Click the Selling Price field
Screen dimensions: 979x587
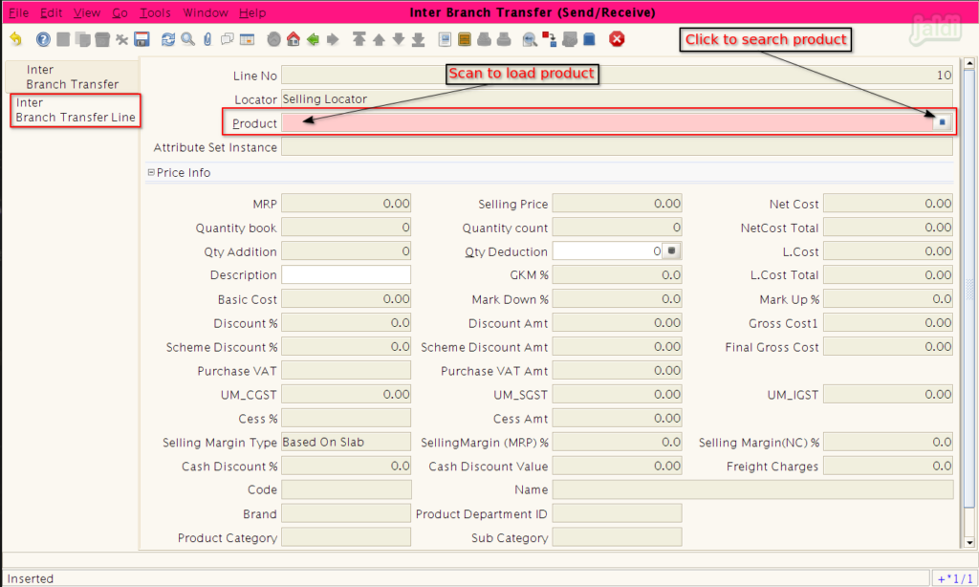pyautogui.click(x=617, y=204)
